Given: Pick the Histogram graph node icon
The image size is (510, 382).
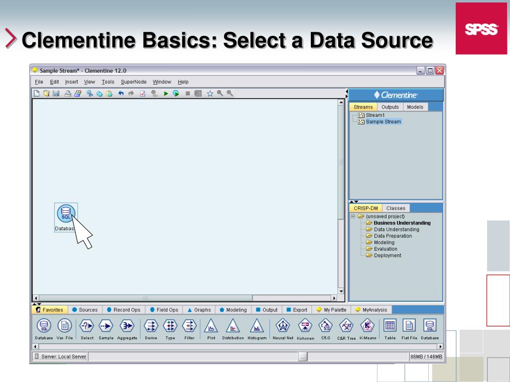Looking at the screenshot, I should 256,326.
